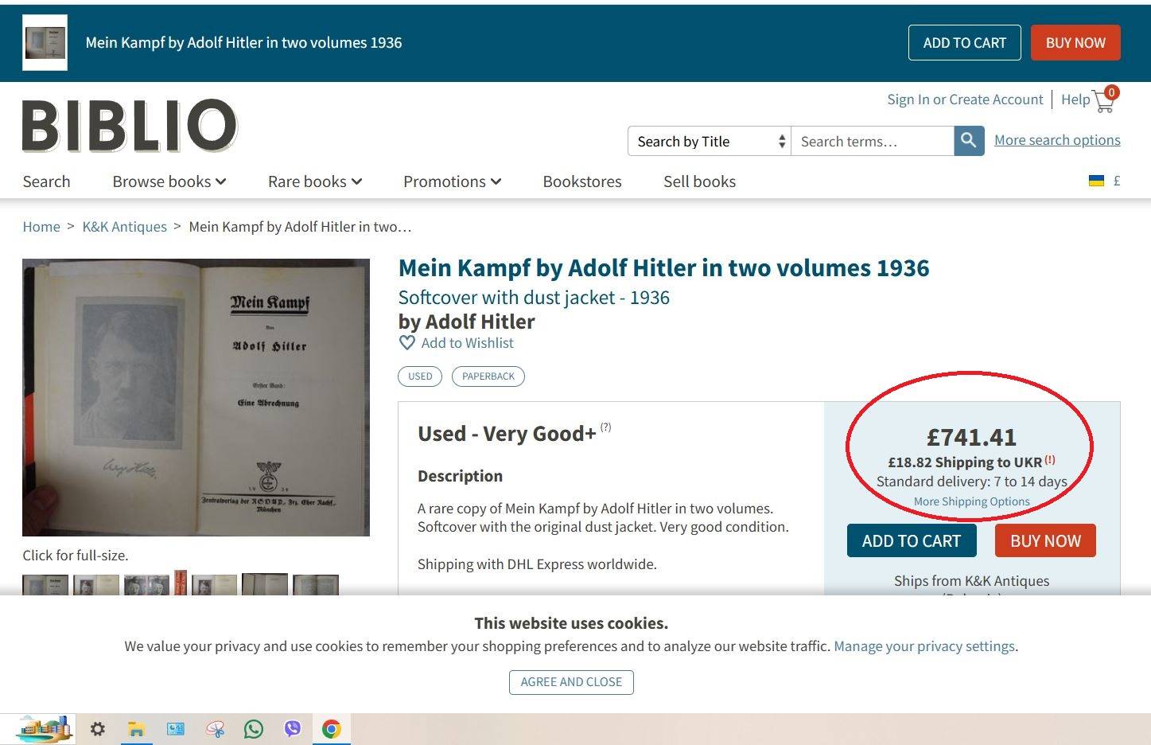Open More Shipping Options link

[x=971, y=501]
